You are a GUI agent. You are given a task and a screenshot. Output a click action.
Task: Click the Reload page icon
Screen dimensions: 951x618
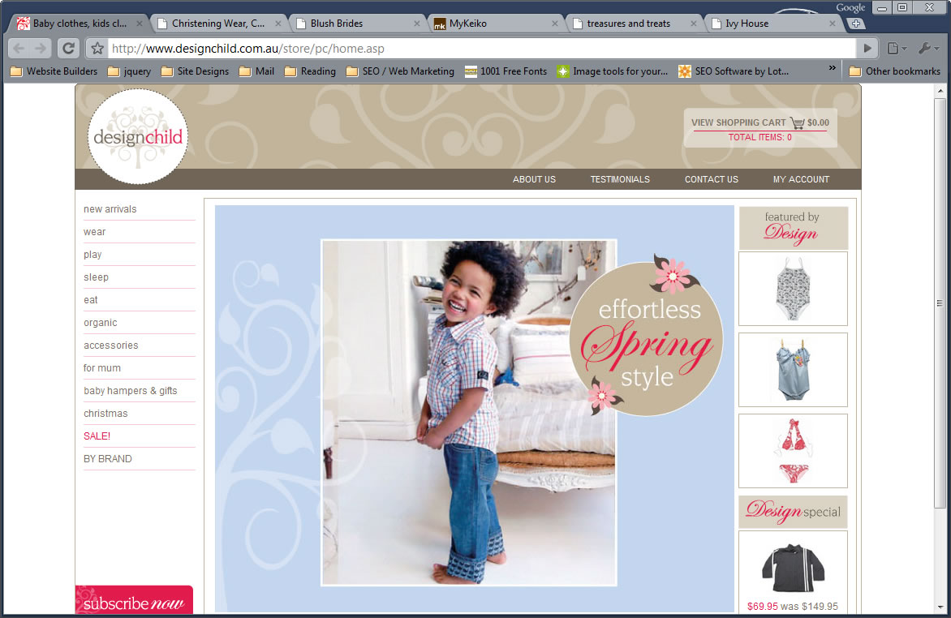point(69,48)
